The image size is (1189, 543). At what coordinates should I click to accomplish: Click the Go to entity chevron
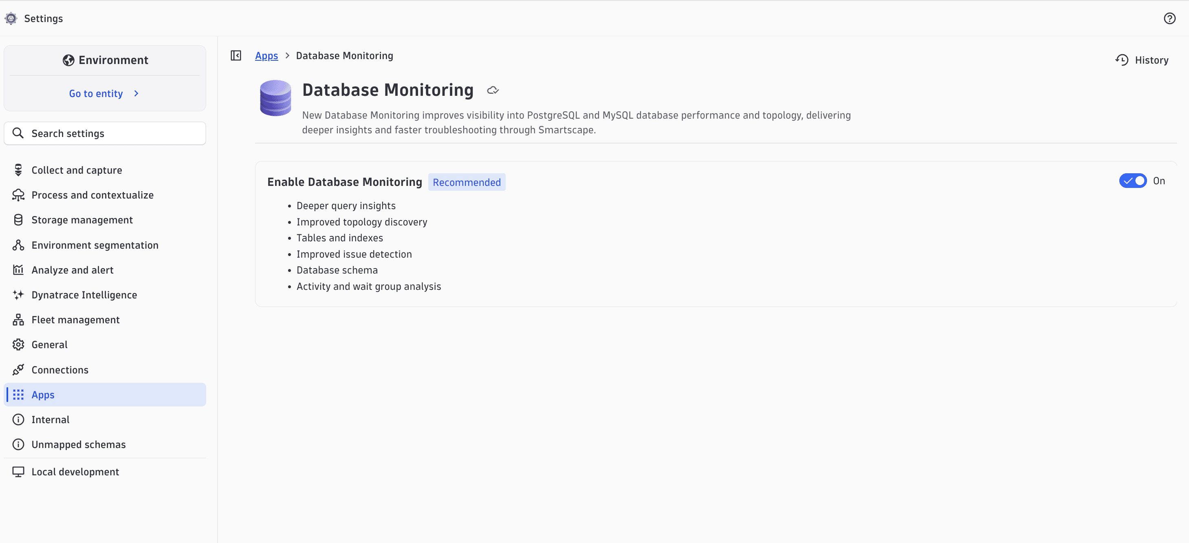tap(136, 94)
